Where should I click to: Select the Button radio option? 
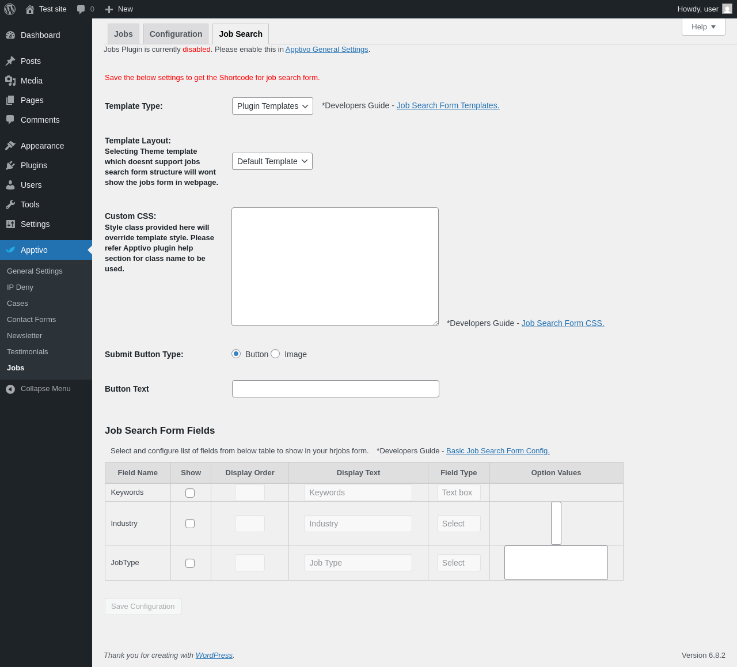[x=236, y=354]
